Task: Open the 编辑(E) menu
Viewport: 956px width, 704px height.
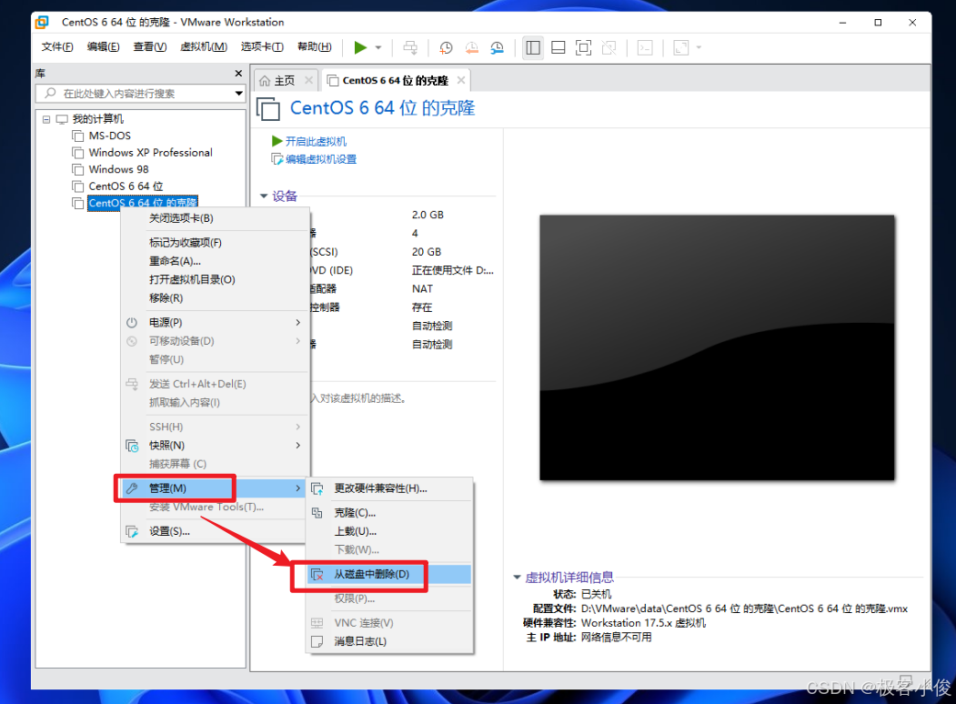Action: tap(103, 47)
